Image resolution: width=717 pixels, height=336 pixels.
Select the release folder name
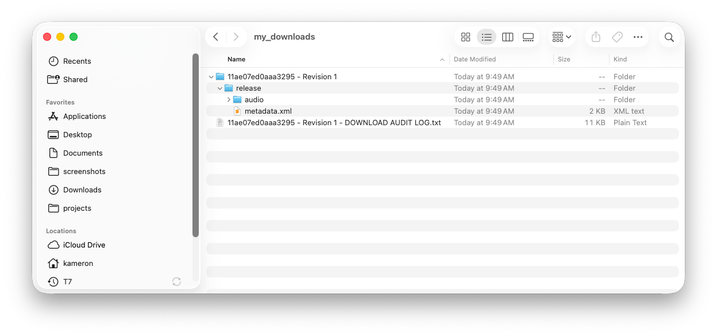coord(249,88)
